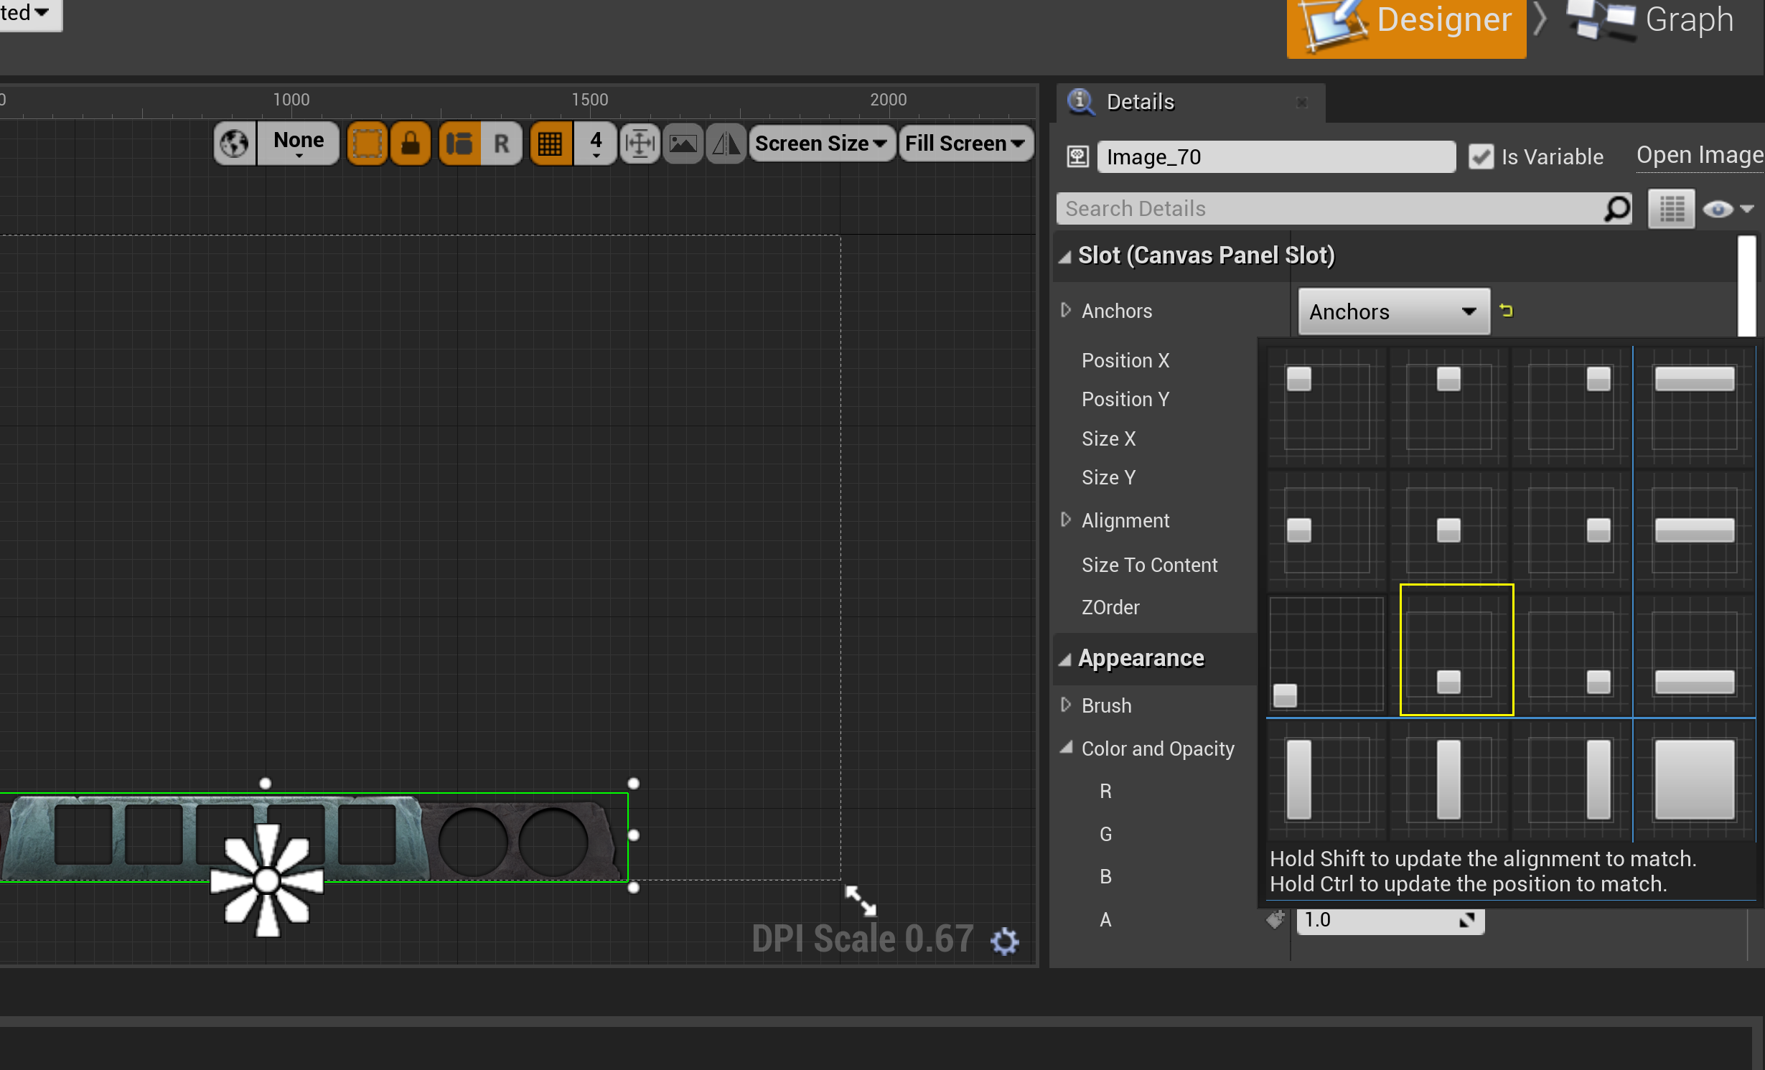This screenshot has width=1765, height=1070.
Task: Toggle the property display filter eye icon
Action: (1717, 209)
